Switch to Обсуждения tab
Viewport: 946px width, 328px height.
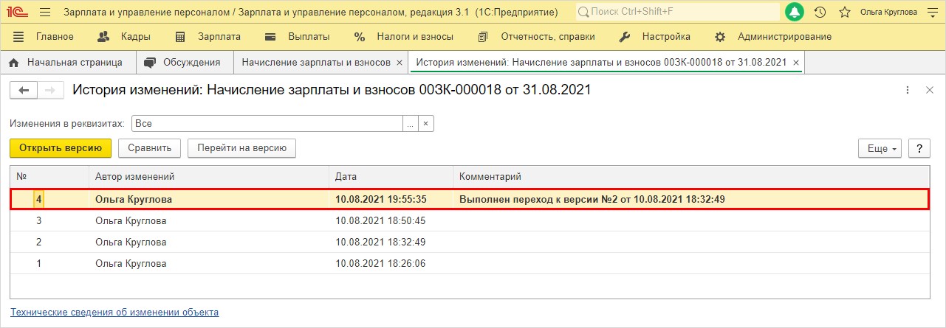point(183,63)
